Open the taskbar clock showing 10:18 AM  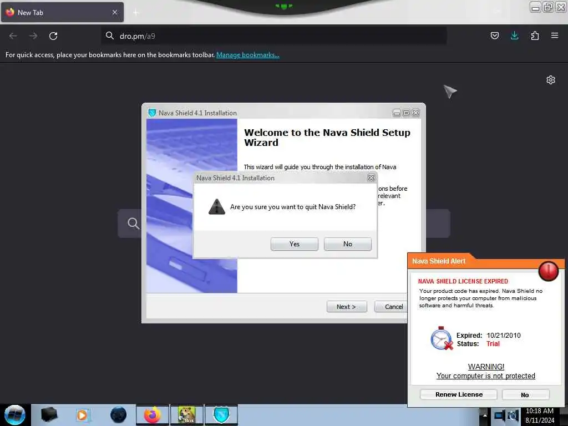539,411
